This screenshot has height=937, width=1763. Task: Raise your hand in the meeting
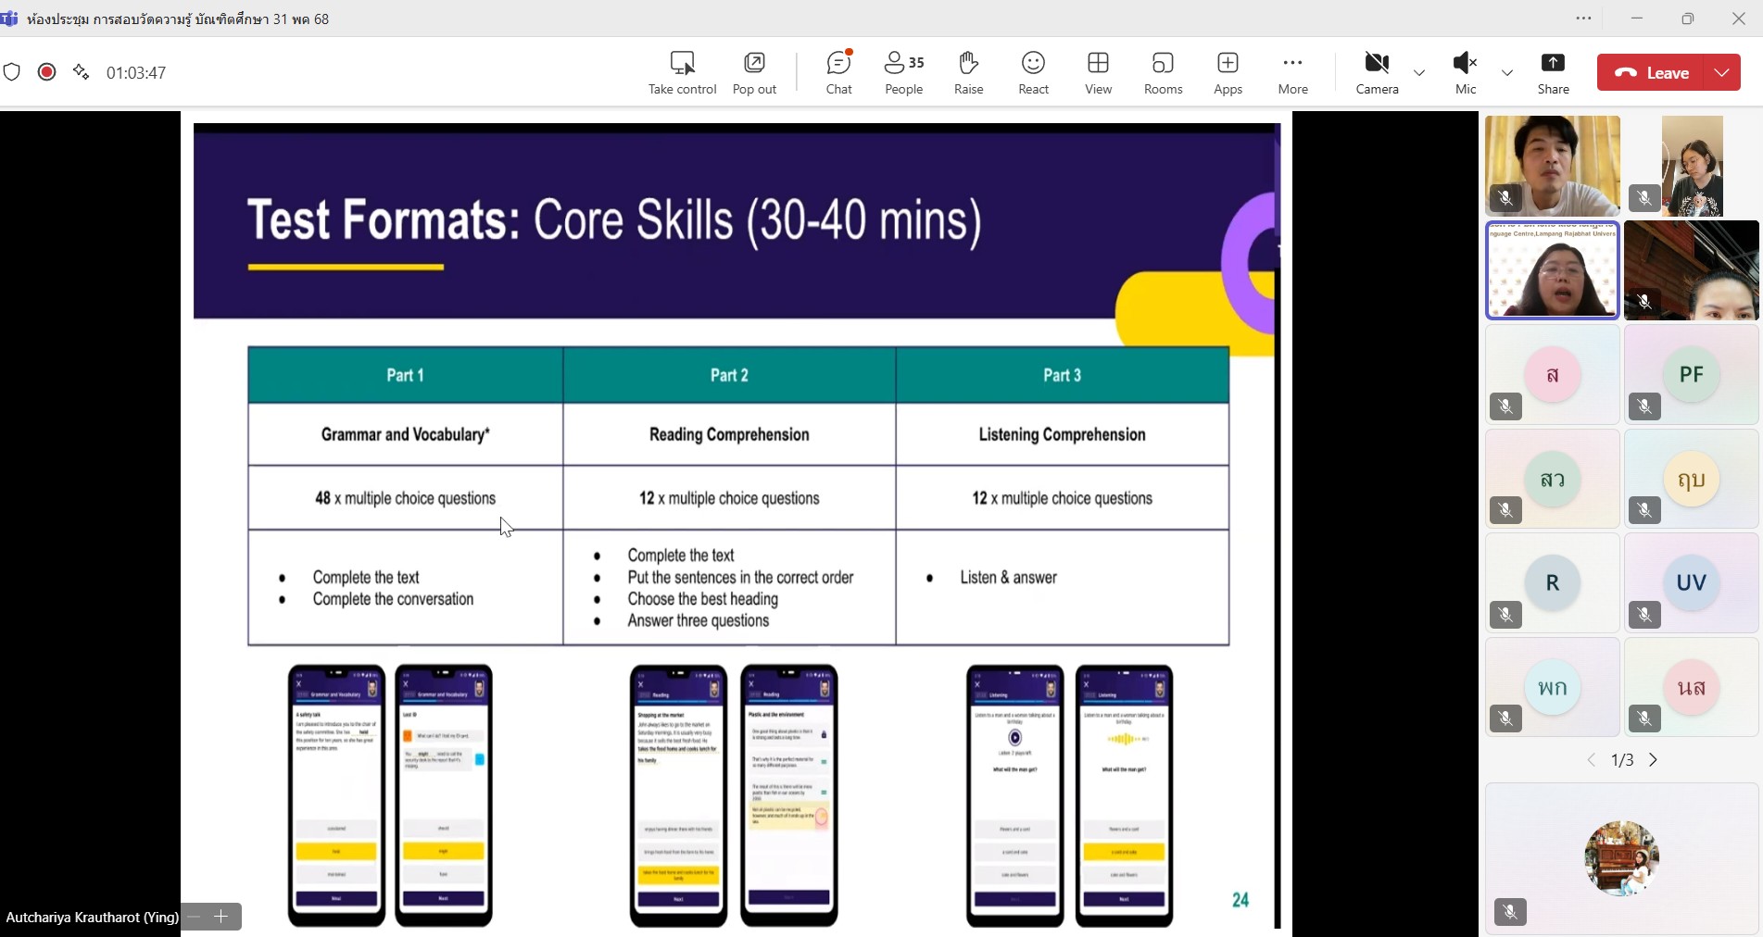tap(968, 72)
